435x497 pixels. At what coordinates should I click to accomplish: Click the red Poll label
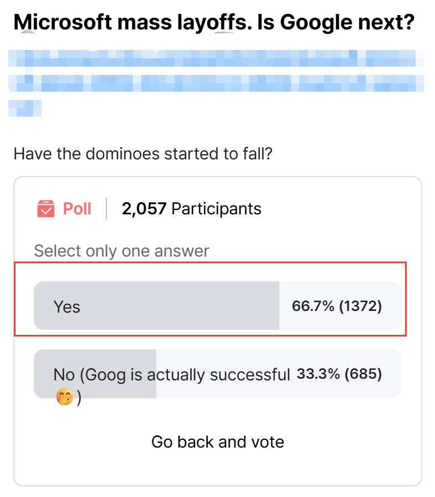(77, 209)
